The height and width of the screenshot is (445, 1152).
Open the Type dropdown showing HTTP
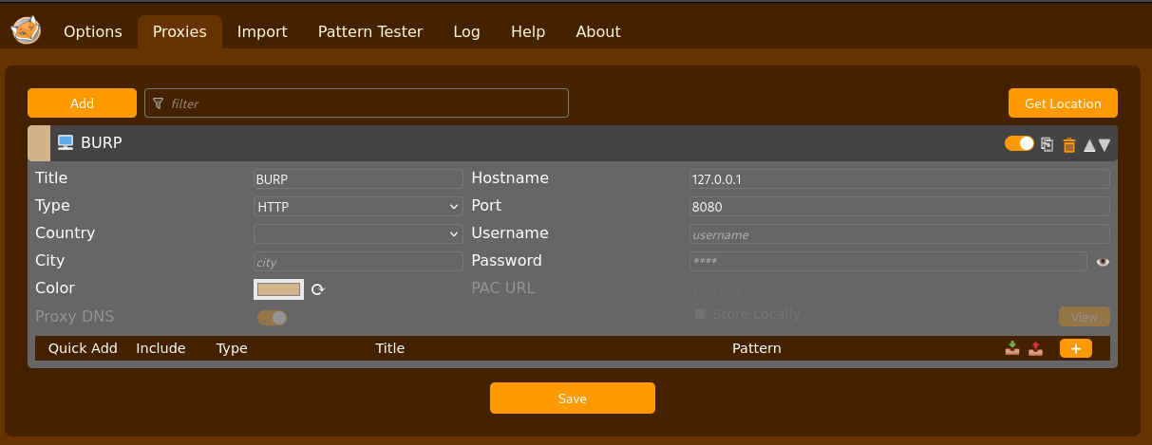[358, 206]
